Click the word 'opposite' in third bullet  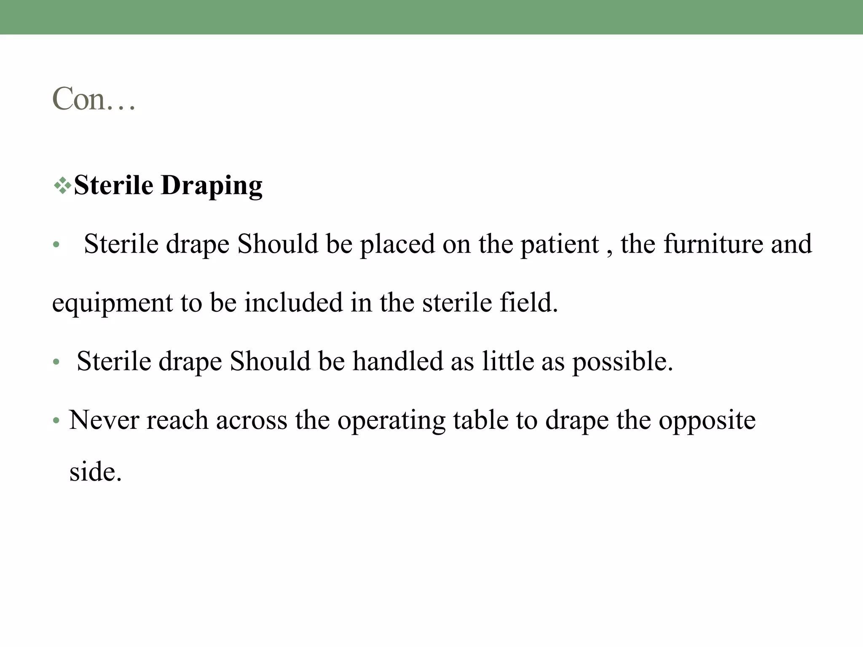click(x=707, y=421)
